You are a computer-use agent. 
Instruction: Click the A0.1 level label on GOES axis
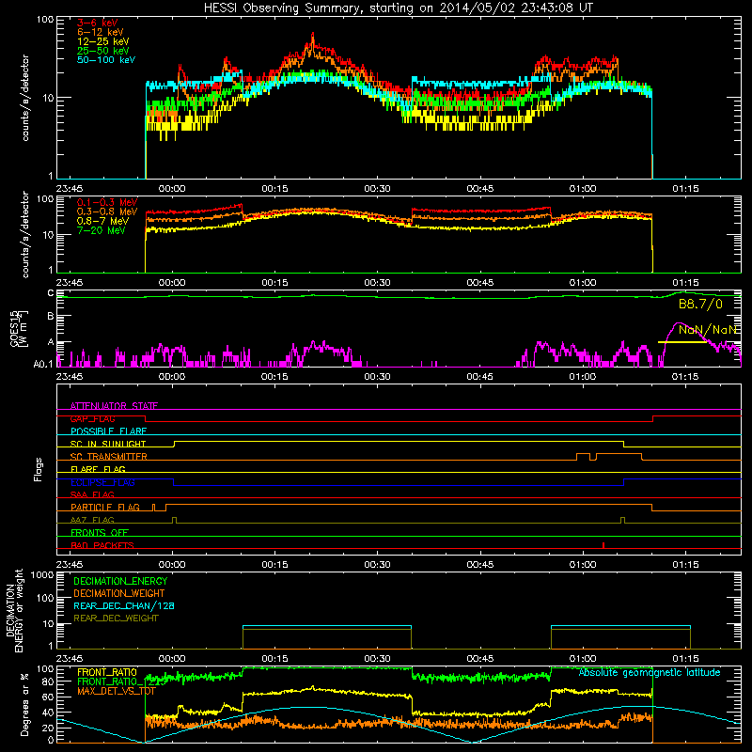(x=42, y=365)
